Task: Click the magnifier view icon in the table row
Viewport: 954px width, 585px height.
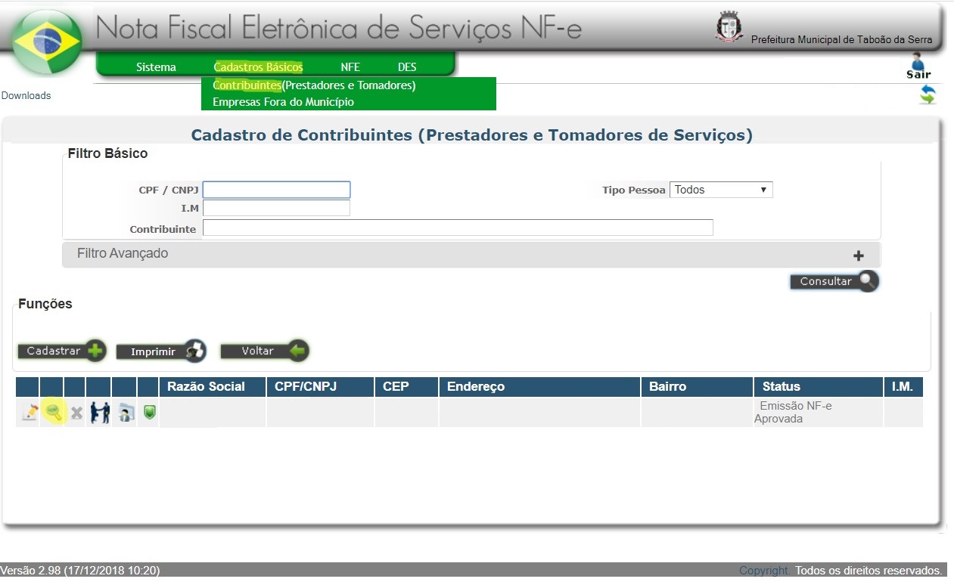Action: pyautogui.click(x=53, y=413)
